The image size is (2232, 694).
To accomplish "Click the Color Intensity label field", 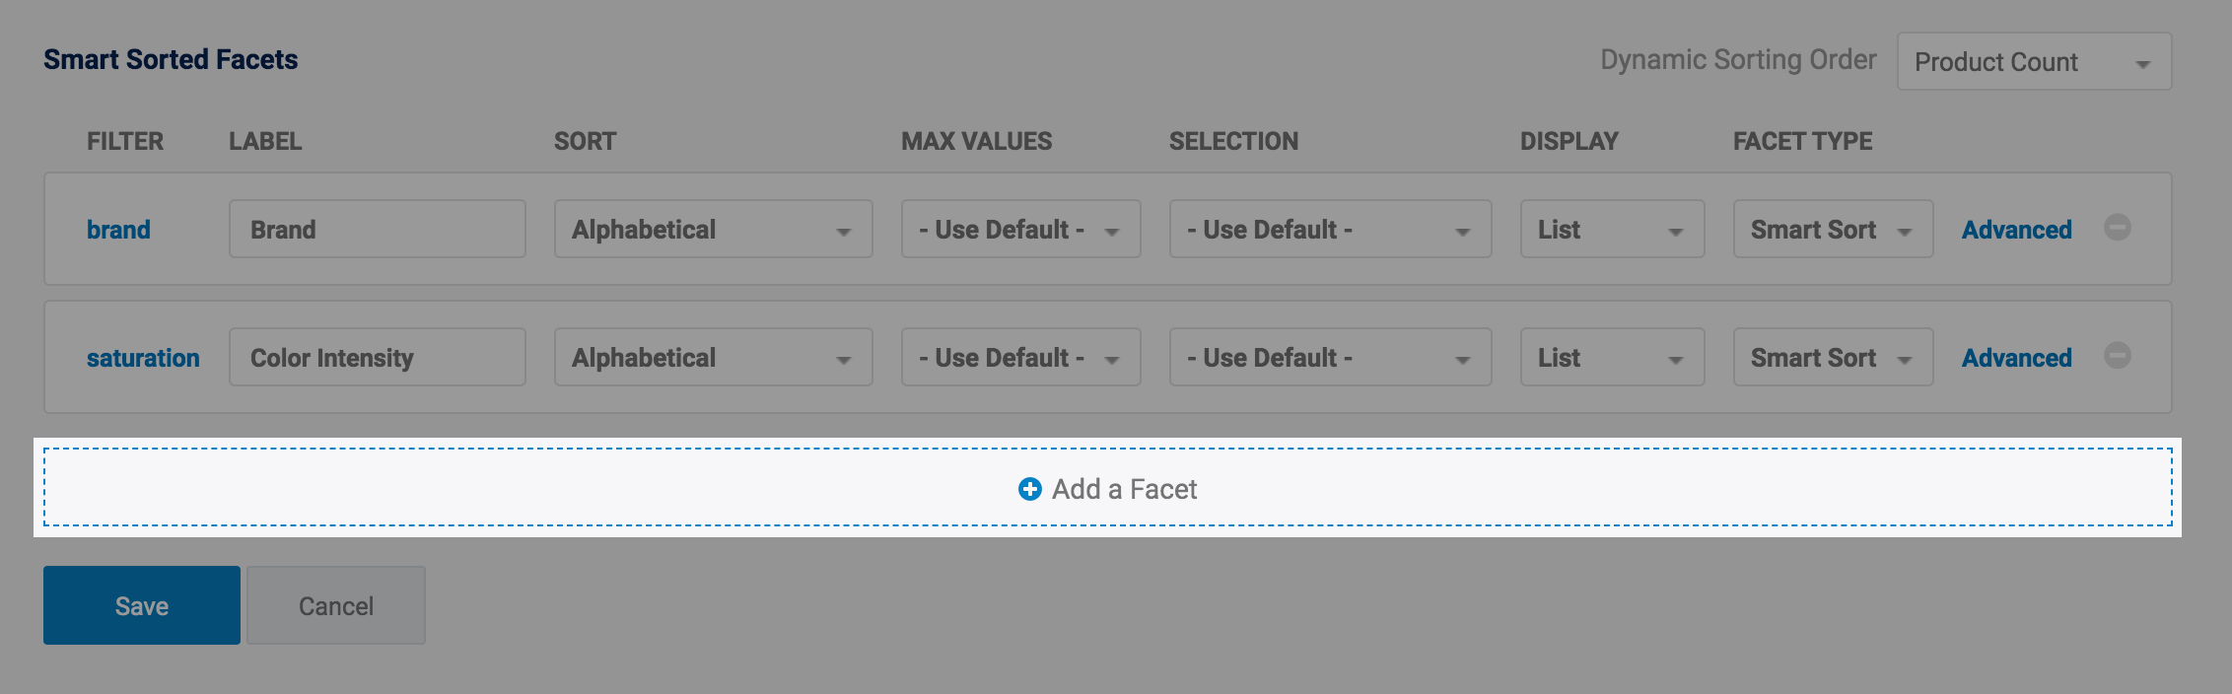I will [377, 358].
